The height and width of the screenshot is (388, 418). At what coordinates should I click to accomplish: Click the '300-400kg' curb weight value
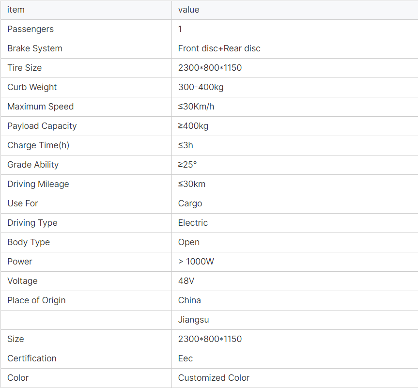[201, 87]
